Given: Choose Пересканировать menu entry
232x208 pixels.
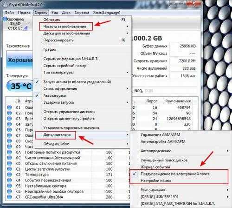Looking at the screenshot, I should click(x=82, y=40).
